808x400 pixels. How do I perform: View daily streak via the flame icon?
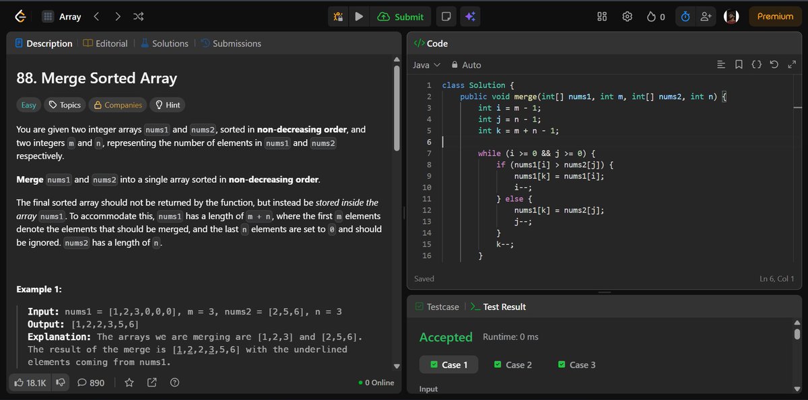650,16
